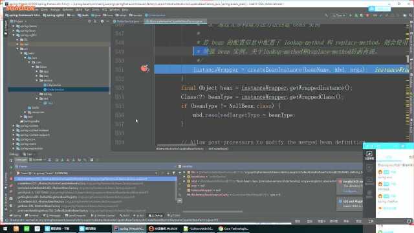Select OrderService file in project tree
Screen dimensions: 414x233
pos(54,89)
